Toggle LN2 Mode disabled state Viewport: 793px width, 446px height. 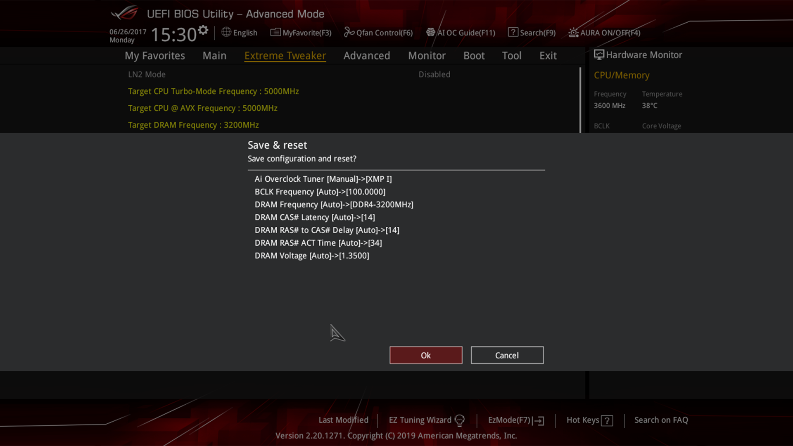click(x=434, y=74)
